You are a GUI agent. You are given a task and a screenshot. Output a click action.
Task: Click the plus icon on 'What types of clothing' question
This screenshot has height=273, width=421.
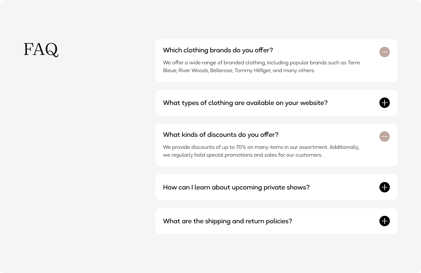tap(385, 103)
